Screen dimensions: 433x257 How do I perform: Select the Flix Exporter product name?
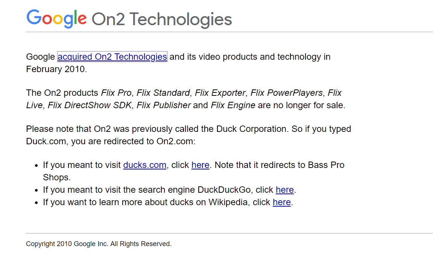click(x=220, y=93)
